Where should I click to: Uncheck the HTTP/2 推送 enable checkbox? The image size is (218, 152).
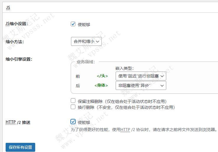click(x=73, y=122)
